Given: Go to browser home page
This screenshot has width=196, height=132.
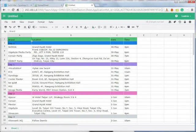Looking at the screenshot, I should point(18,10).
